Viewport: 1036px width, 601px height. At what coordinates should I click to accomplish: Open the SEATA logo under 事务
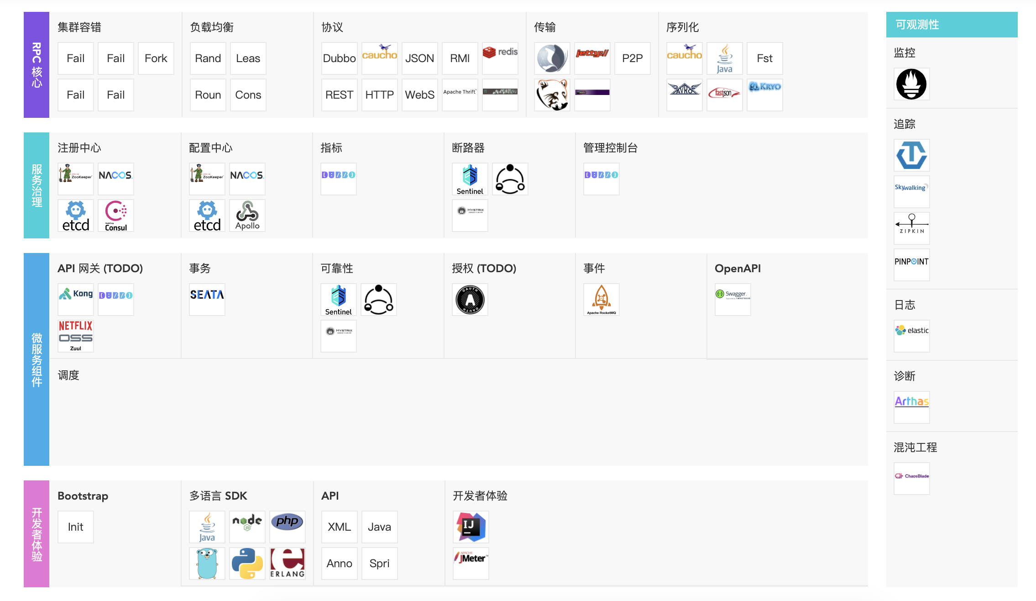(x=207, y=300)
